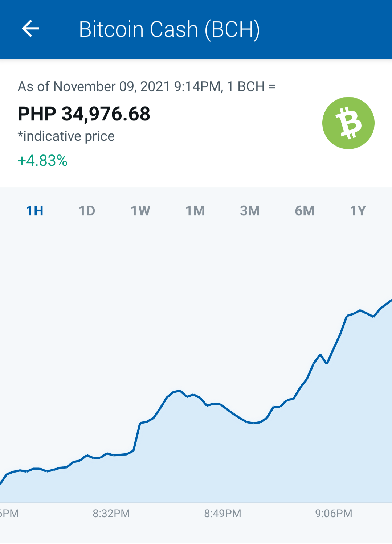Tap the PHP 34,976.68 price value

(x=84, y=114)
